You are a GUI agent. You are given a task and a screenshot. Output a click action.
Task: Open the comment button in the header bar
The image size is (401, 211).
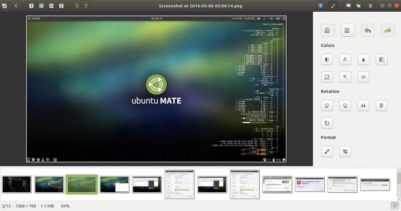coord(348,6)
